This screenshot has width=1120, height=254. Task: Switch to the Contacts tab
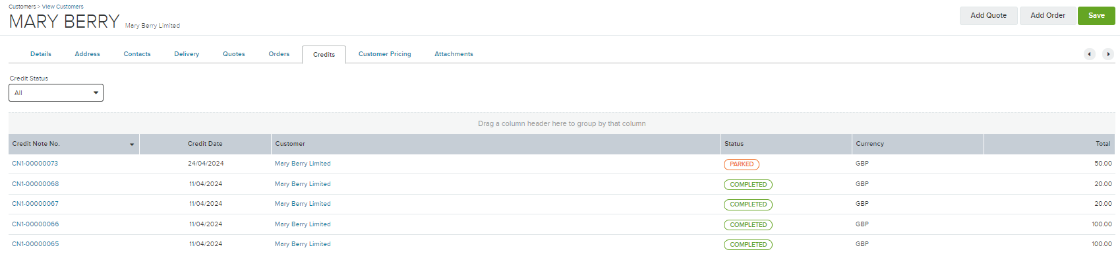[x=137, y=54]
